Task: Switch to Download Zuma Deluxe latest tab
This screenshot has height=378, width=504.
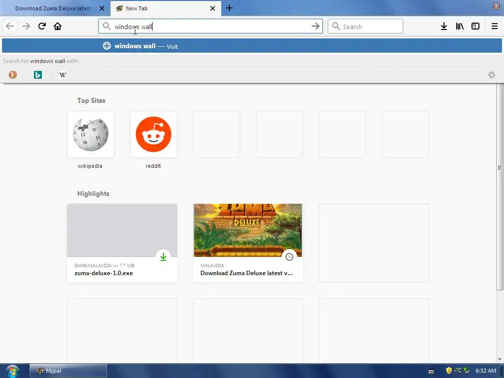Action: (53, 8)
